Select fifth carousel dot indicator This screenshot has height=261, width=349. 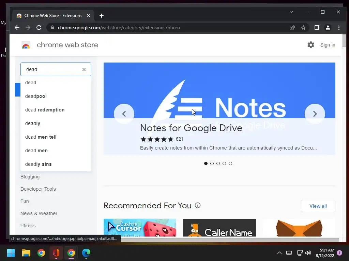230,163
